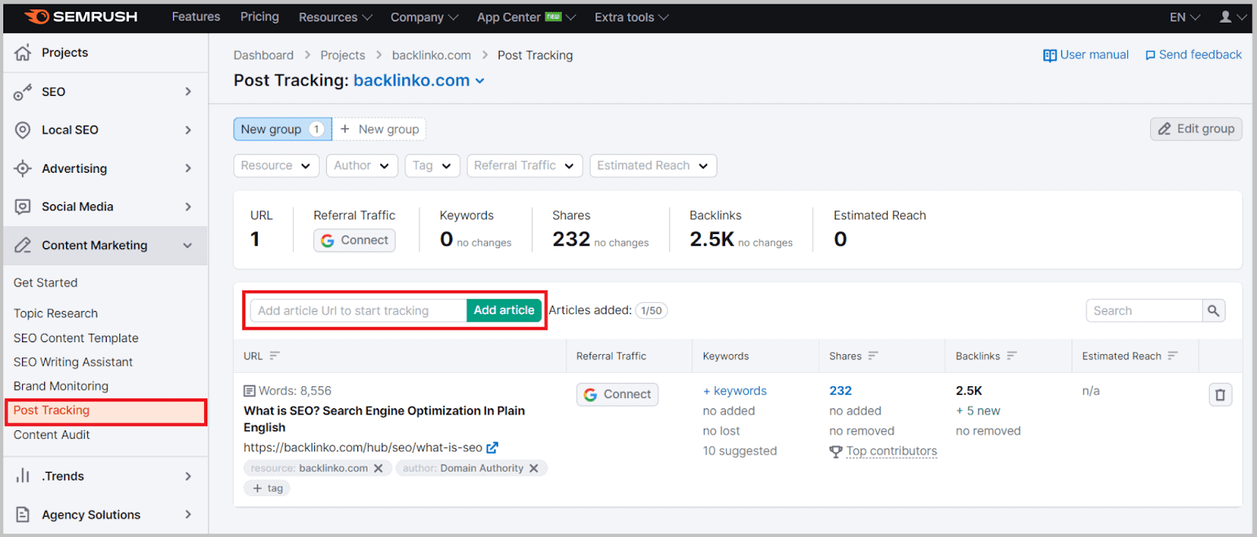This screenshot has width=1257, height=537.
Task: Delete the article with trash icon
Action: tap(1220, 395)
